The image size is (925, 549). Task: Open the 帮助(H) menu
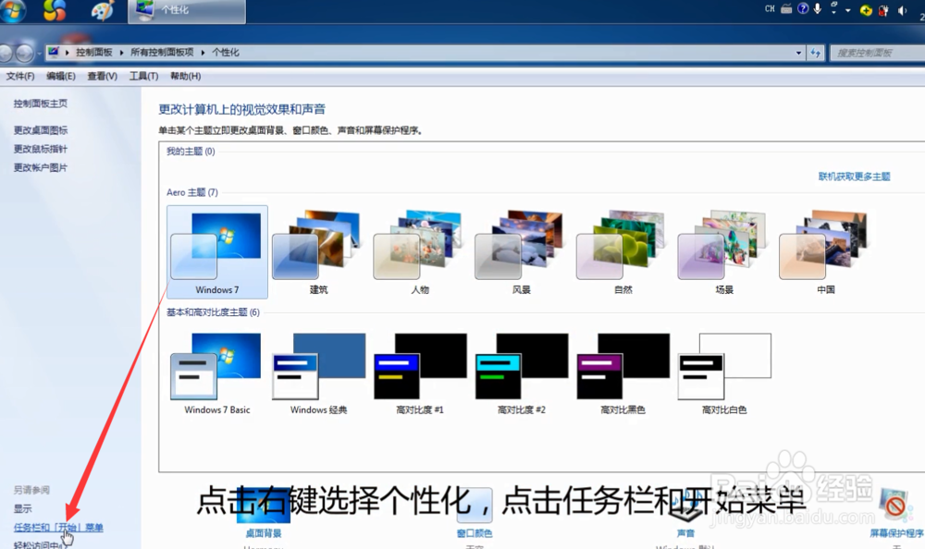click(x=185, y=76)
